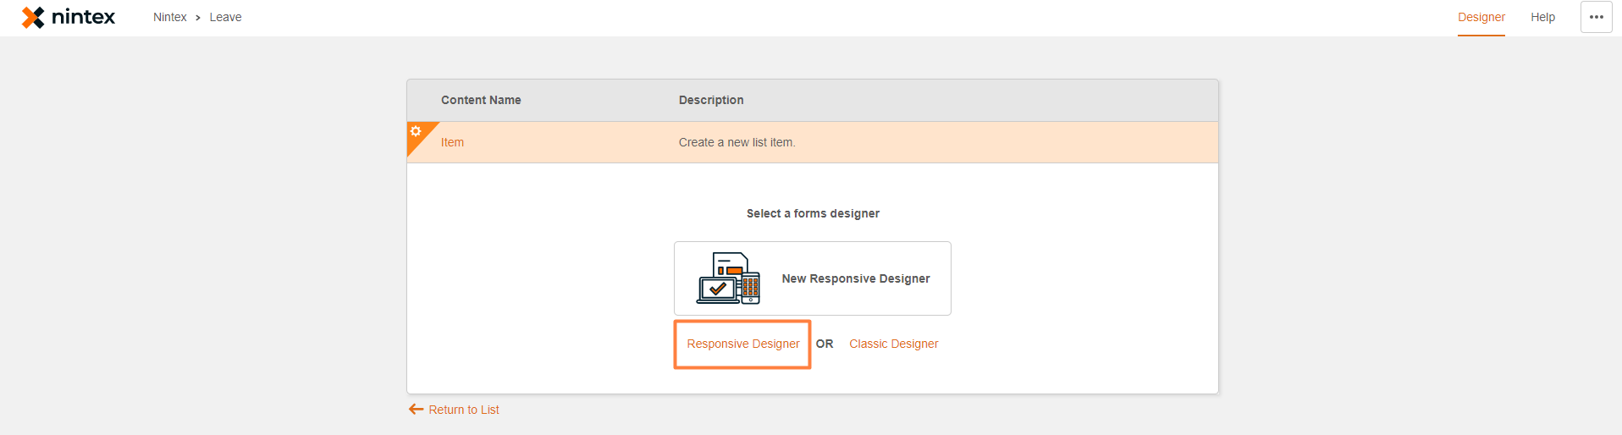Image resolution: width=1622 pixels, height=435 pixels.
Task: Click the gear icon on Item row
Action: pos(415,131)
